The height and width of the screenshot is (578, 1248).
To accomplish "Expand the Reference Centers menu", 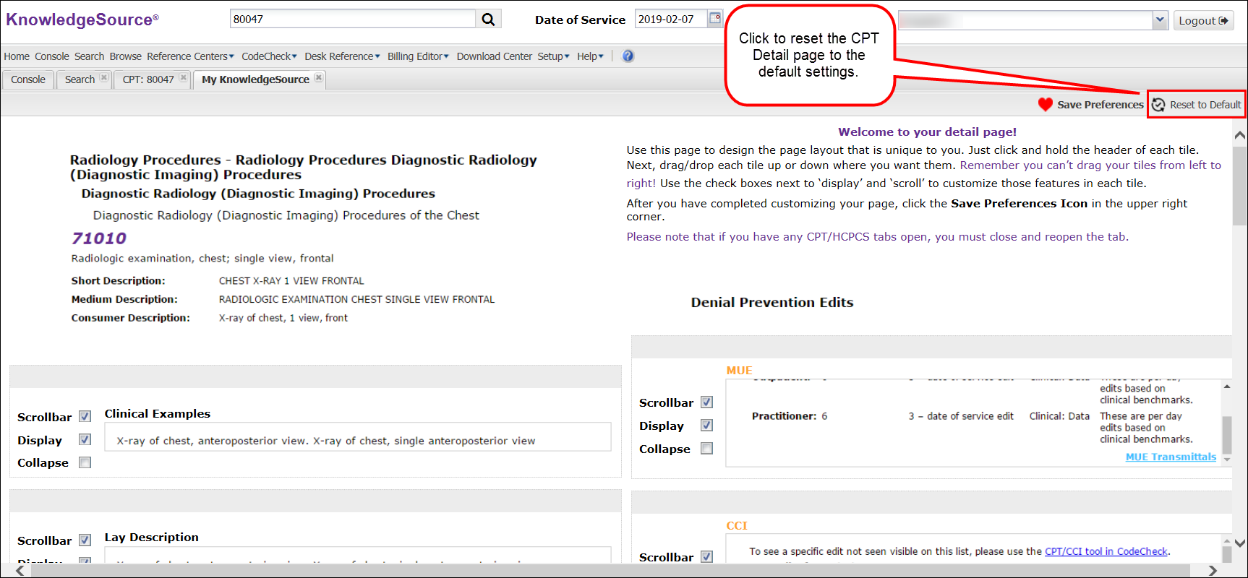I will (190, 56).
